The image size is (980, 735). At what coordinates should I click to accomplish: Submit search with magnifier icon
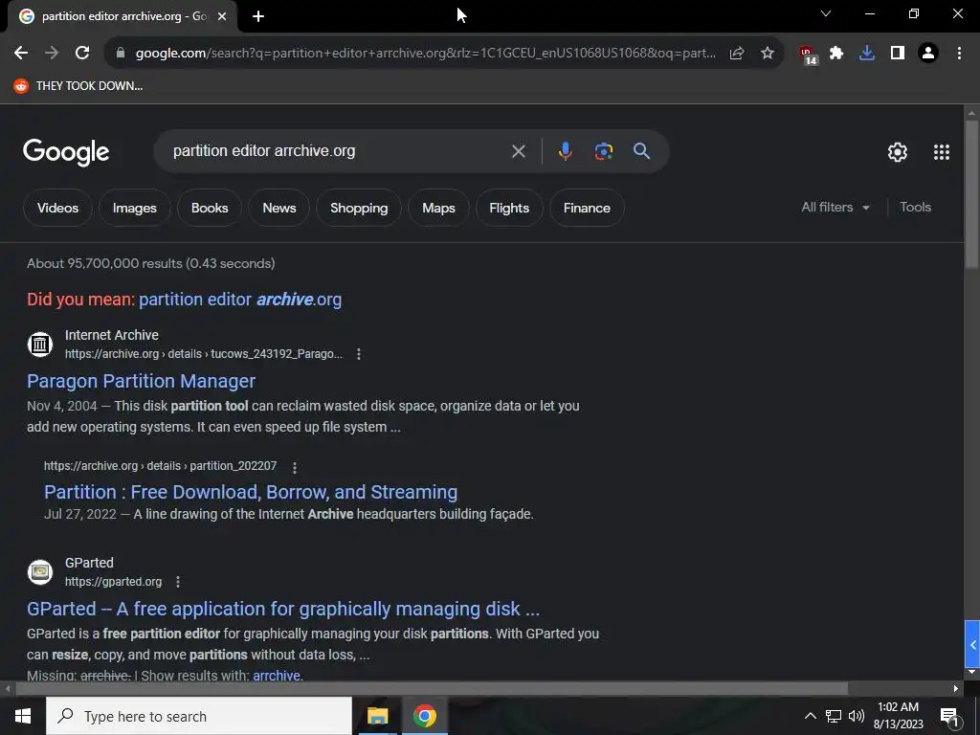coord(641,151)
